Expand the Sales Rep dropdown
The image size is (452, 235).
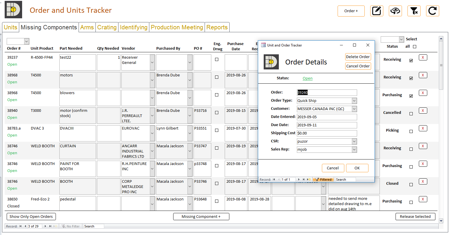[x=354, y=150]
